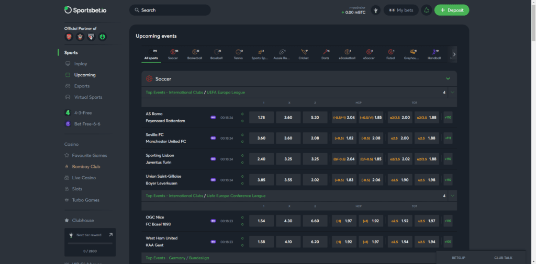Collapse the Uefa Europa Conference League group
Image resolution: width=536 pixels, height=264 pixels.
pyautogui.click(x=453, y=196)
